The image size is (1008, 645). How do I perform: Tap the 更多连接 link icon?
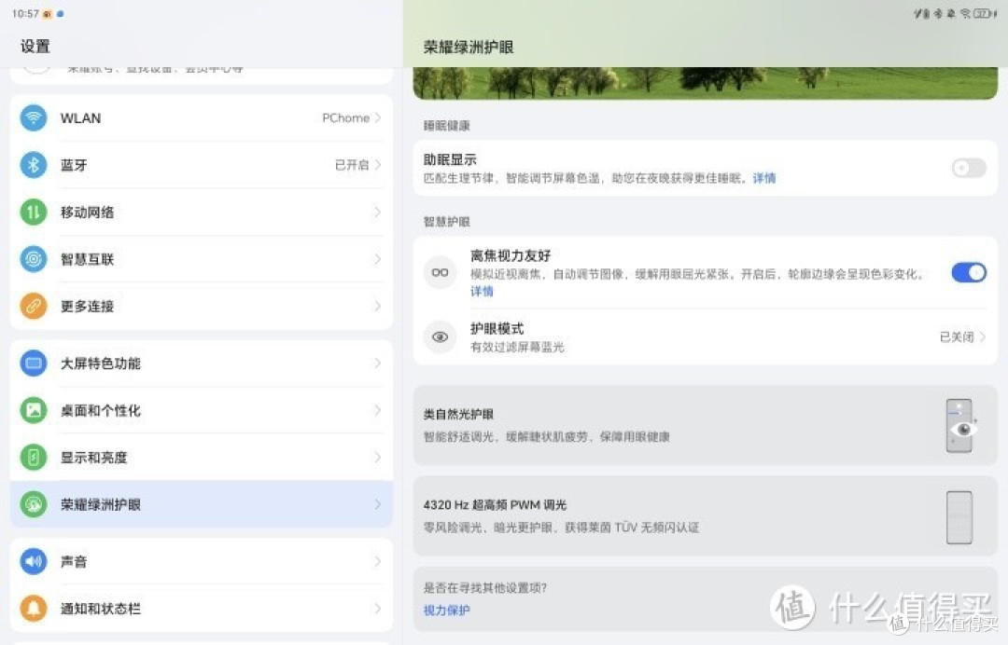click(x=34, y=306)
